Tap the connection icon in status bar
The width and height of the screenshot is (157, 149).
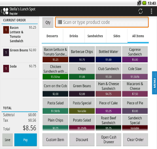139,3
